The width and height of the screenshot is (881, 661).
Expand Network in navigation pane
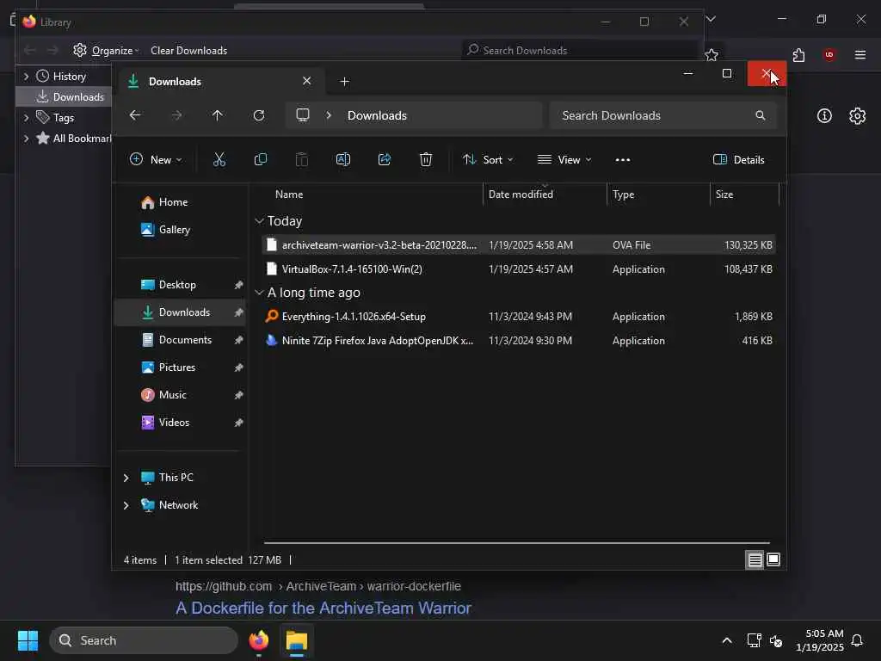coord(126,505)
